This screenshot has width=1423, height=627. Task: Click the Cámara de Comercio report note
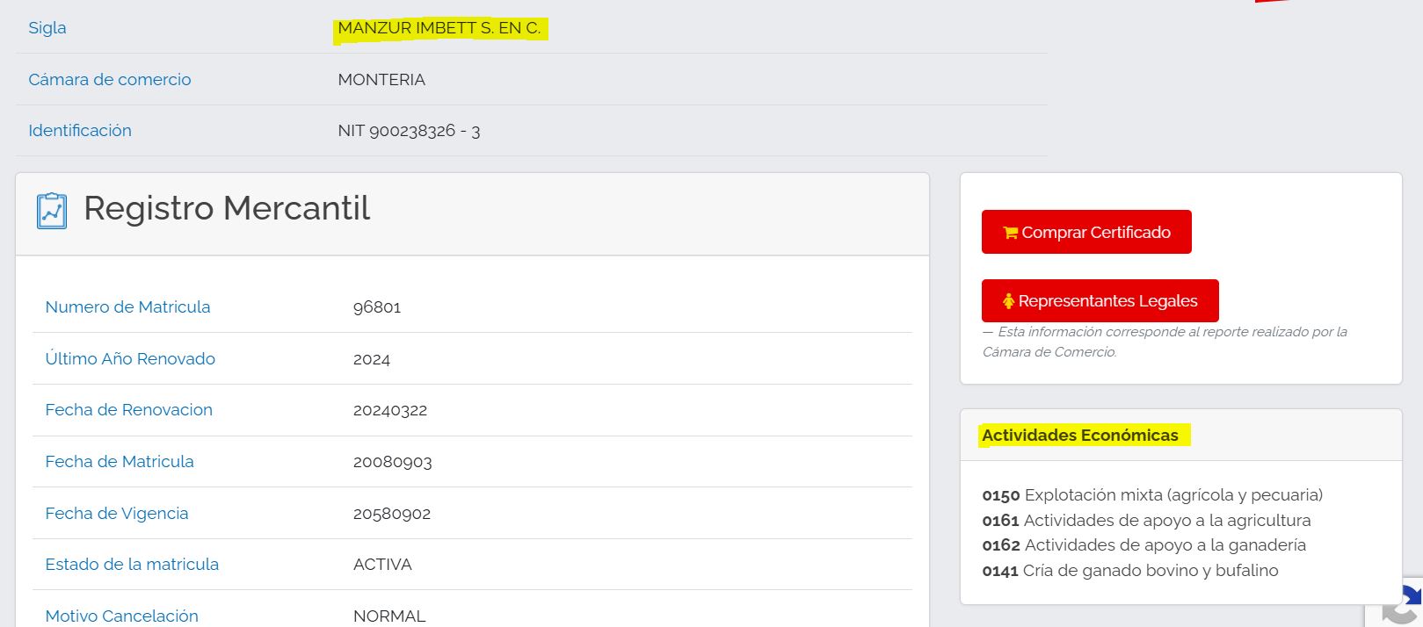1165,342
